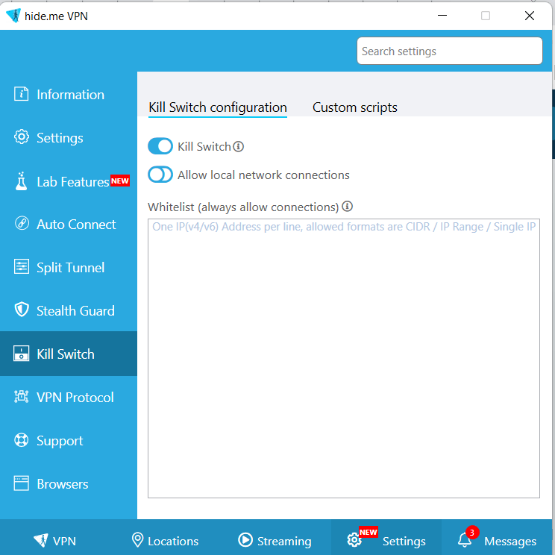Open Auto Connect link icon
This screenshot has height=555, width=555.
pyautogui.click(x=22, y=224)
